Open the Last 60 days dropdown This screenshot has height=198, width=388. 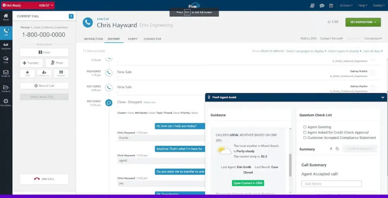[x=373, y=51]
